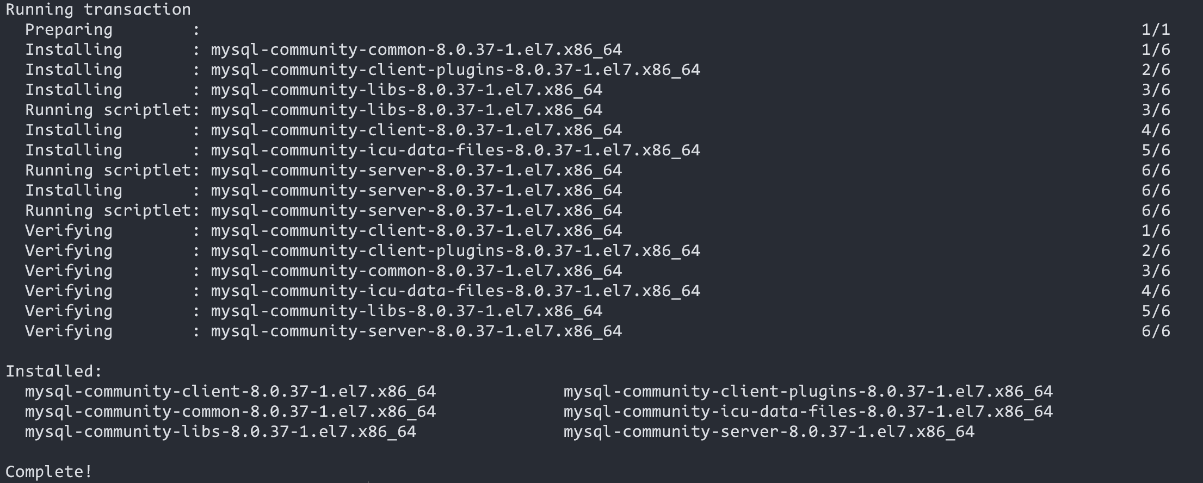Click mysql-community-libs in the Installed list

(x=220, y=432)
